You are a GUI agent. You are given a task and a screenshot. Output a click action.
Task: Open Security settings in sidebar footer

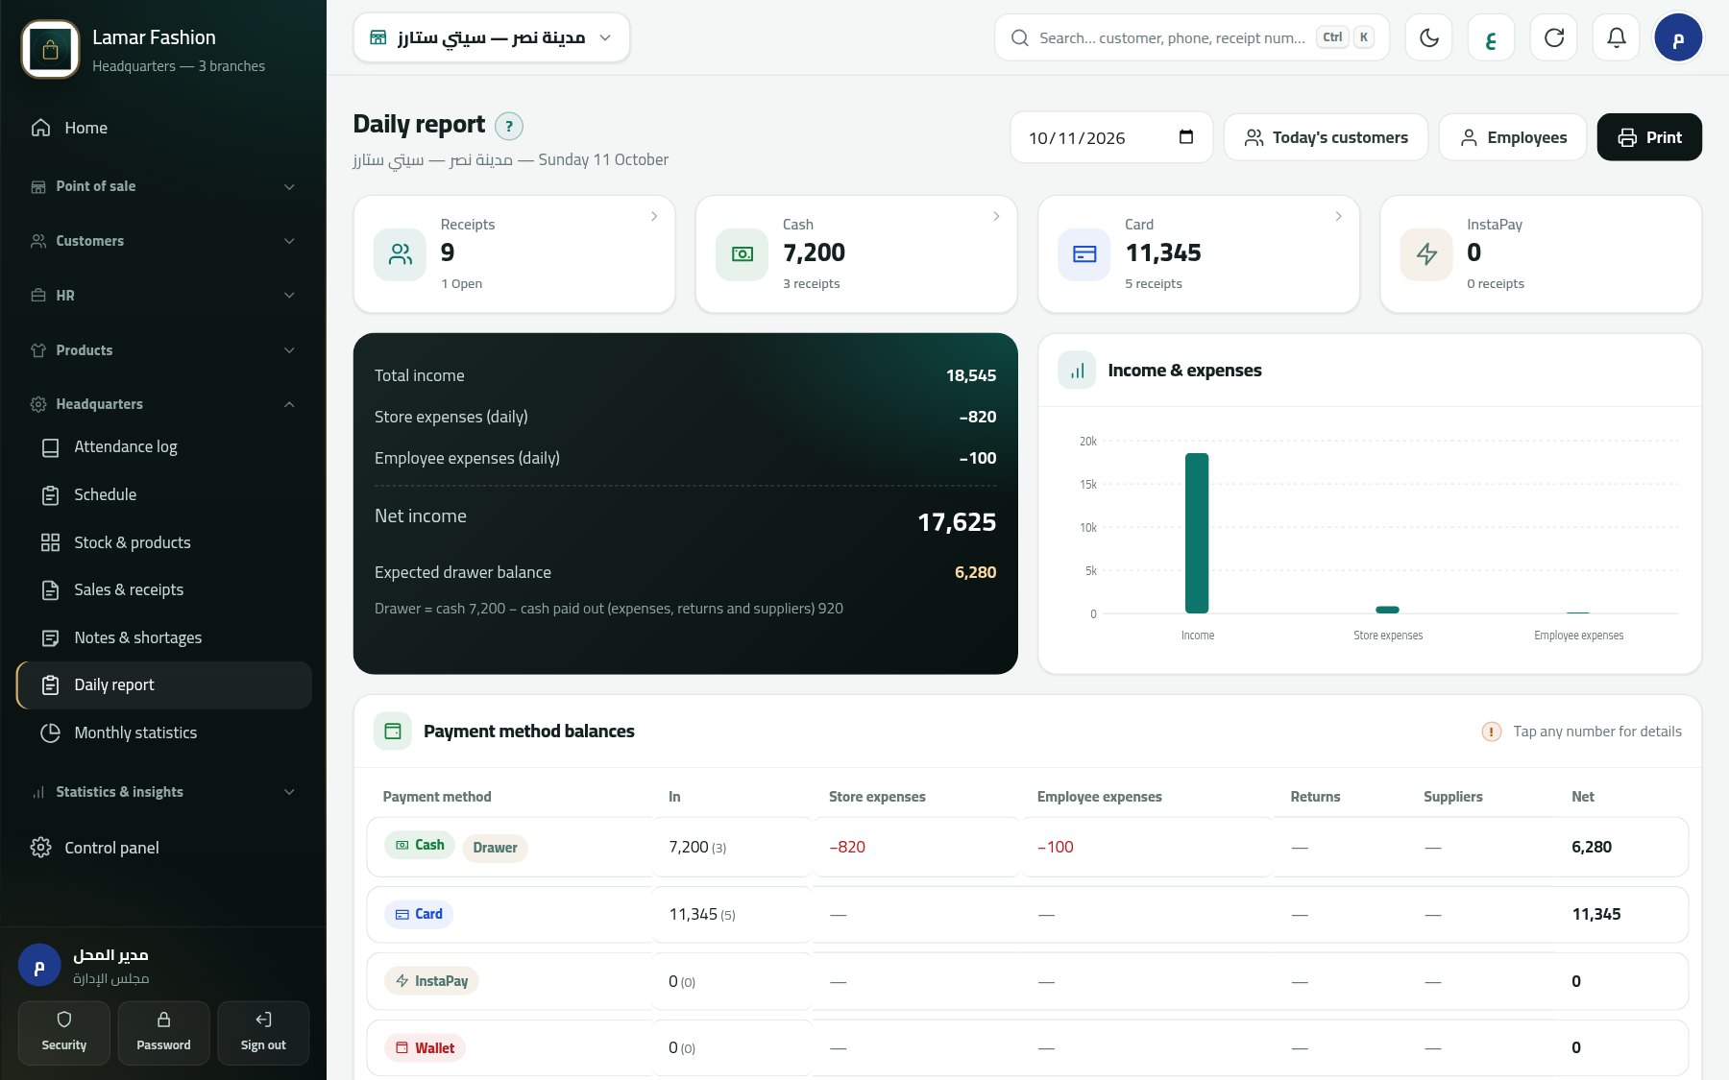64,1033
